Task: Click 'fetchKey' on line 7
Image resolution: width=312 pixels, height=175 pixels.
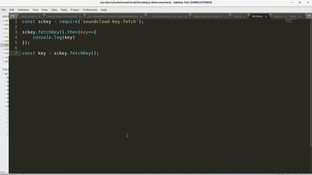Action: point(80,53)
